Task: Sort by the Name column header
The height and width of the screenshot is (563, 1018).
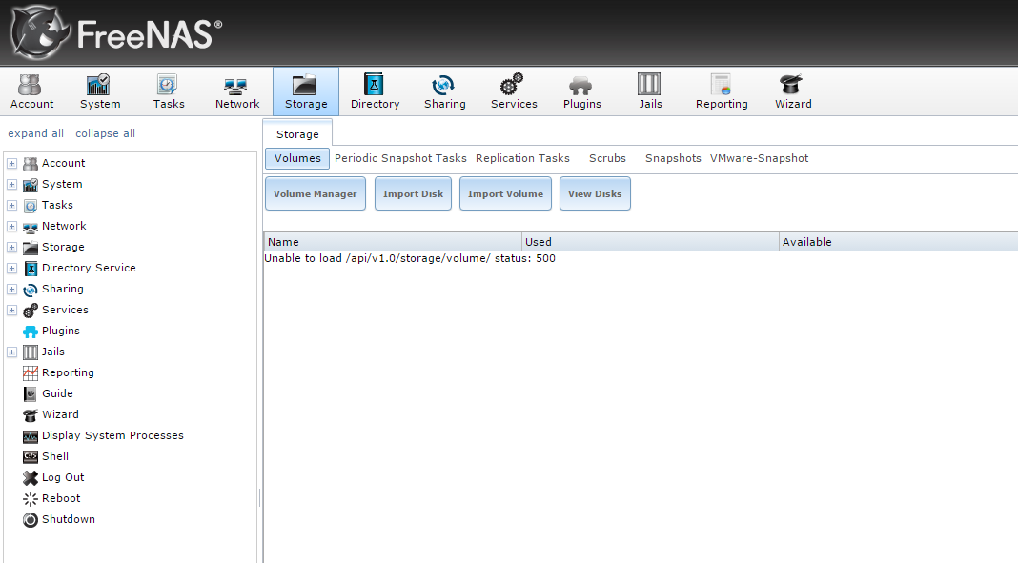Action: pyautogui.click(x=393, y=242)
